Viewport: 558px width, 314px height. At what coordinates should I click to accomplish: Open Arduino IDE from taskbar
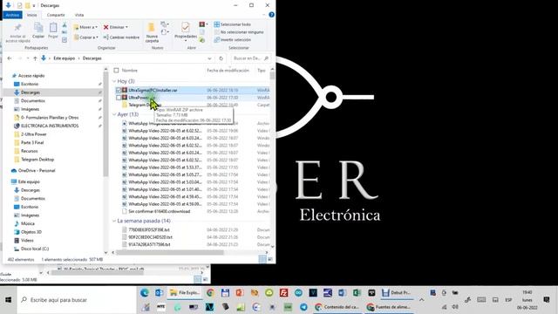(298, 293)
